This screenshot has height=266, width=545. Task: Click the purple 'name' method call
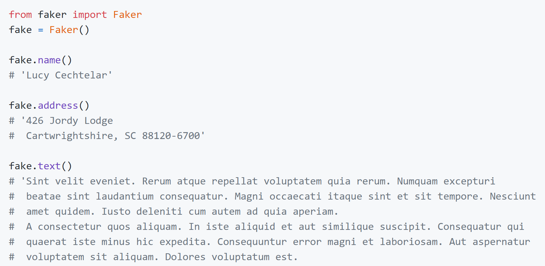click(49, 60)
